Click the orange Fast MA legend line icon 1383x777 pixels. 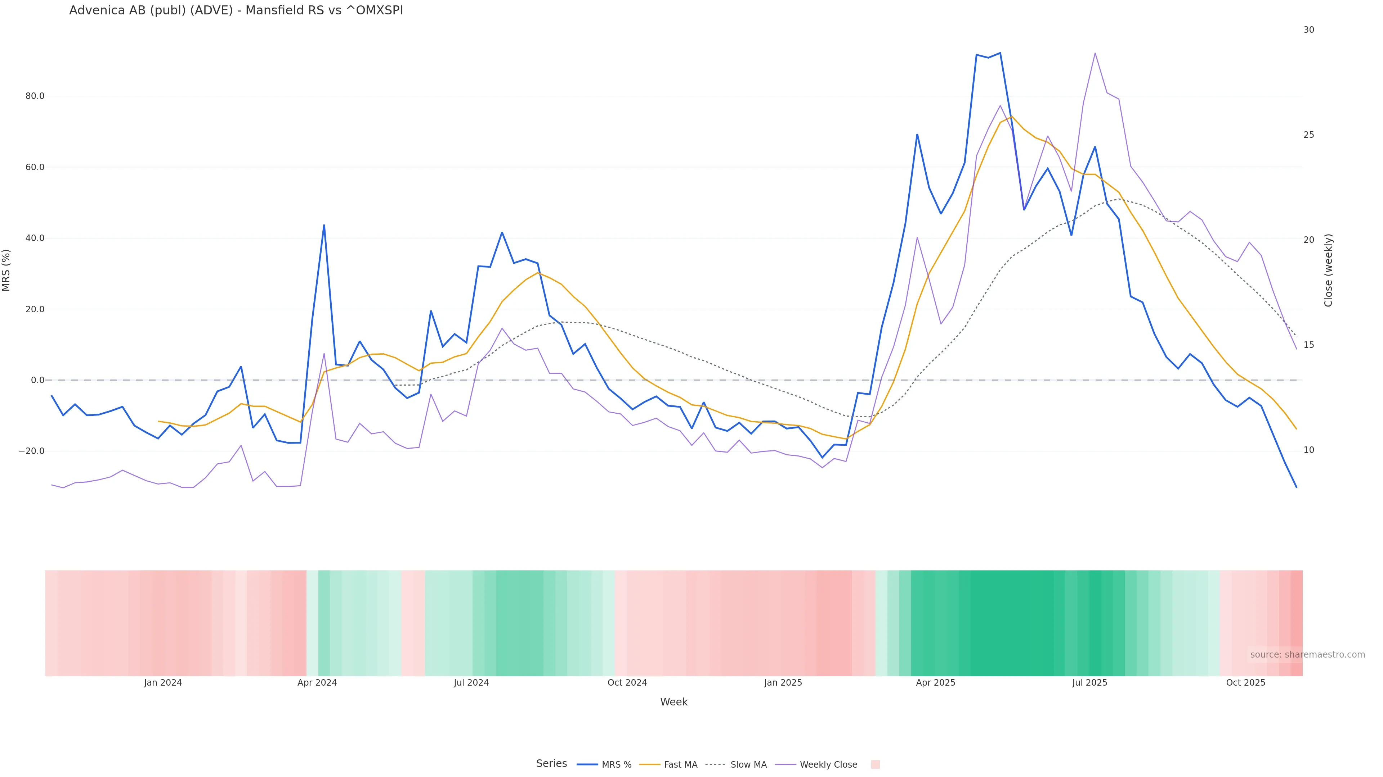coord(650,765)
